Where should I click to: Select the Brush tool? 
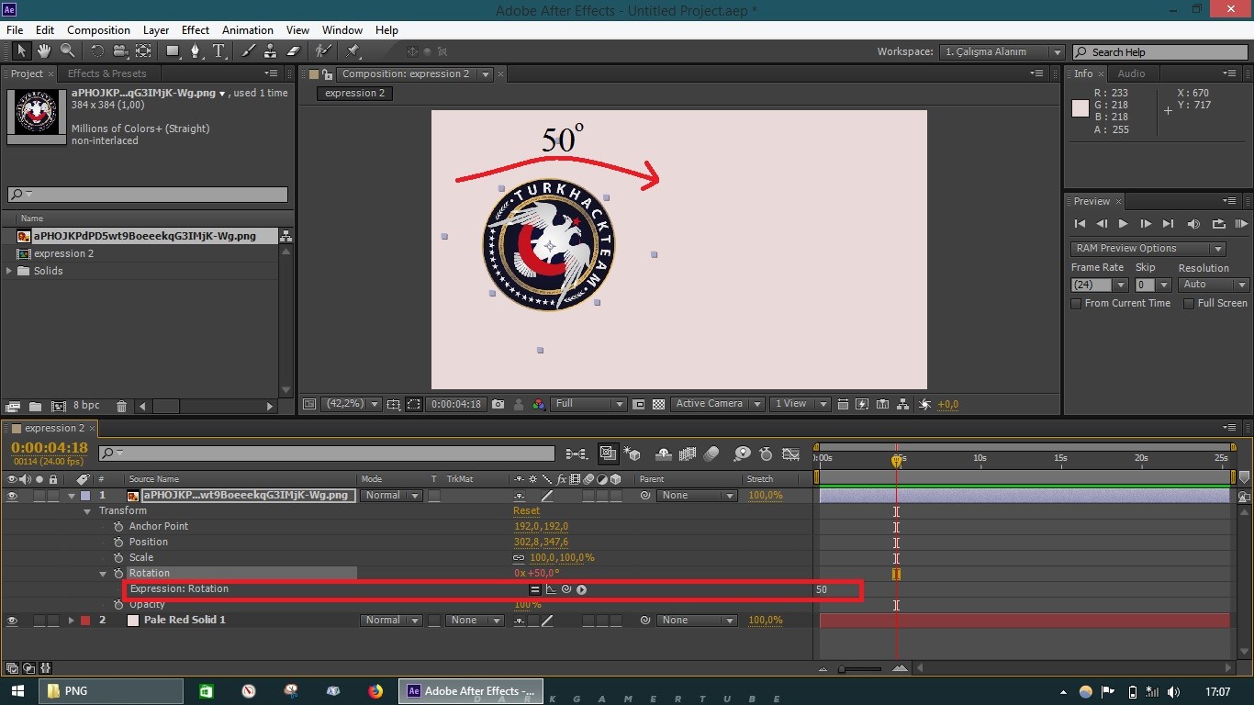[x=248, y=51]
